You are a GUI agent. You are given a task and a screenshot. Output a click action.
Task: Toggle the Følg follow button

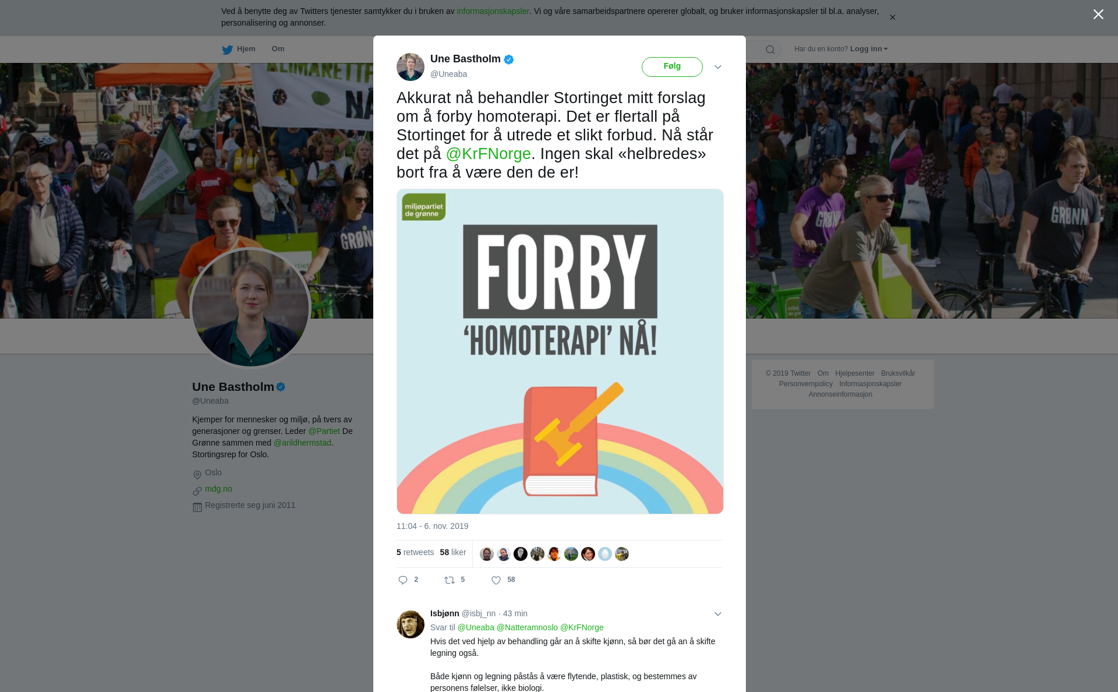[x=672, y=66]
